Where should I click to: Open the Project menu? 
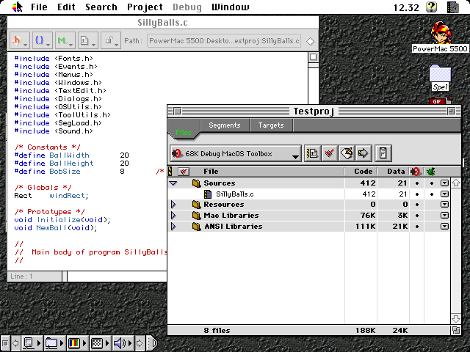pyautogui.click(x=145, y=7)
